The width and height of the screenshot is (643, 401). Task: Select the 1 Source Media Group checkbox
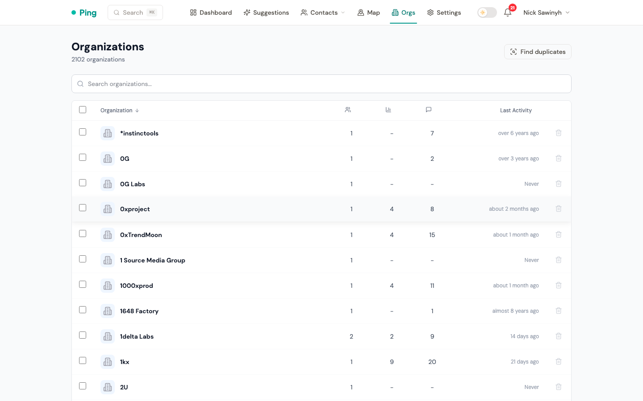[x=83, y=259]
